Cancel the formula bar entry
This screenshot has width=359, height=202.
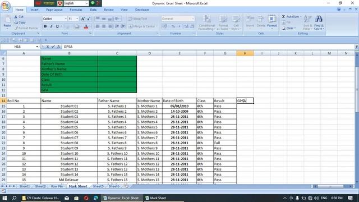(x=48, y=47)
